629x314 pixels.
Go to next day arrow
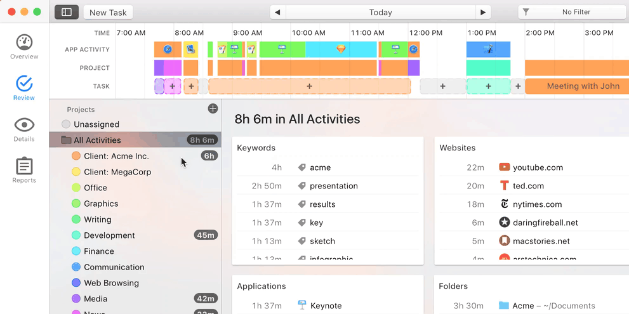click(483, 13)
